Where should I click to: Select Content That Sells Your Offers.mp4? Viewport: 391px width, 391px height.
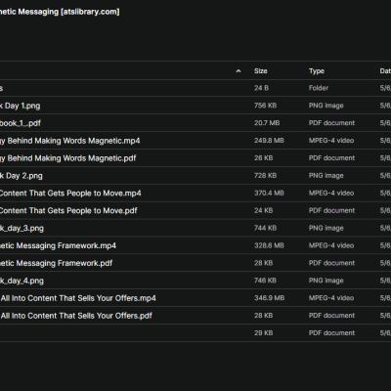[78, 298]
